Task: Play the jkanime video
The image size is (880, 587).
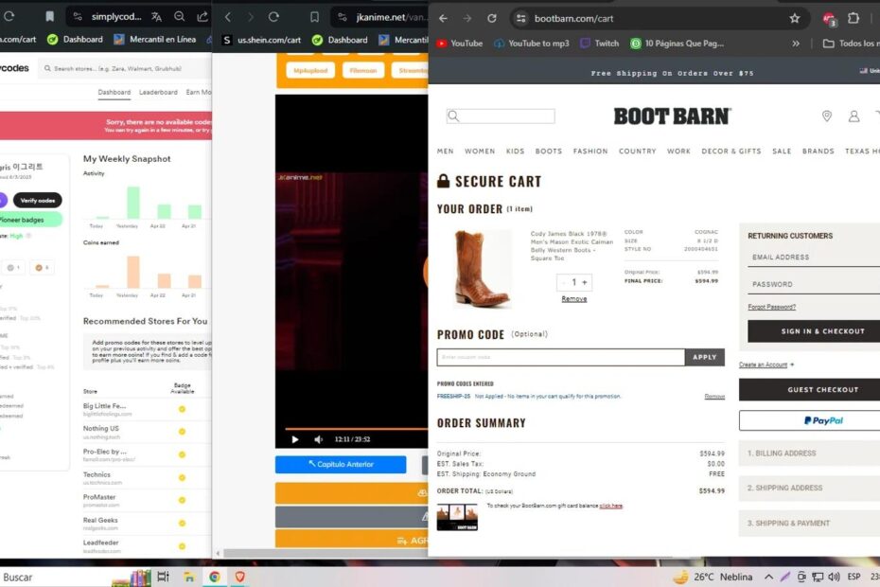Action: point(294,439)
